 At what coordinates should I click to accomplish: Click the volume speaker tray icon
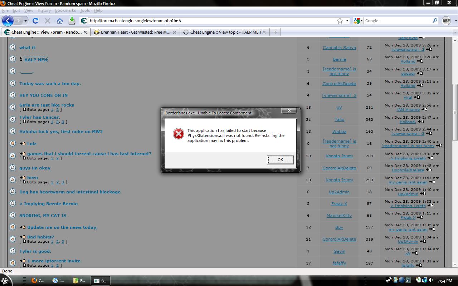[x=430, y=280]
